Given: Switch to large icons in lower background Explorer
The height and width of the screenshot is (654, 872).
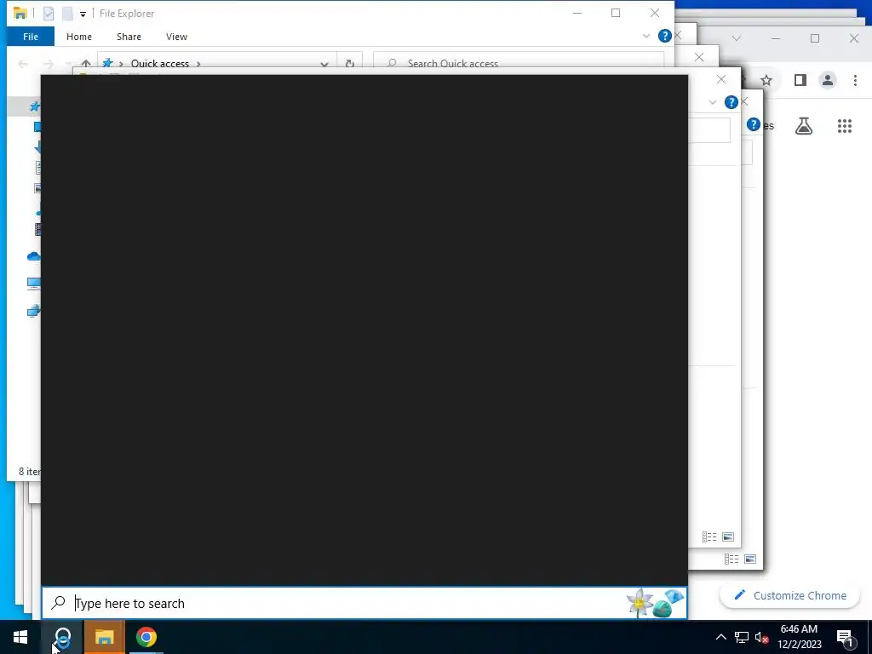Looking at the screenshot, I should pyautogui.click(x=750, y=559).
